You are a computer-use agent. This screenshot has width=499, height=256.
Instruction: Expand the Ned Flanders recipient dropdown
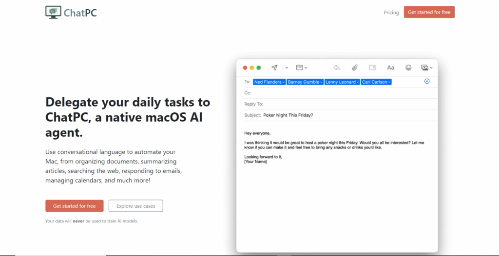[284, 82]
